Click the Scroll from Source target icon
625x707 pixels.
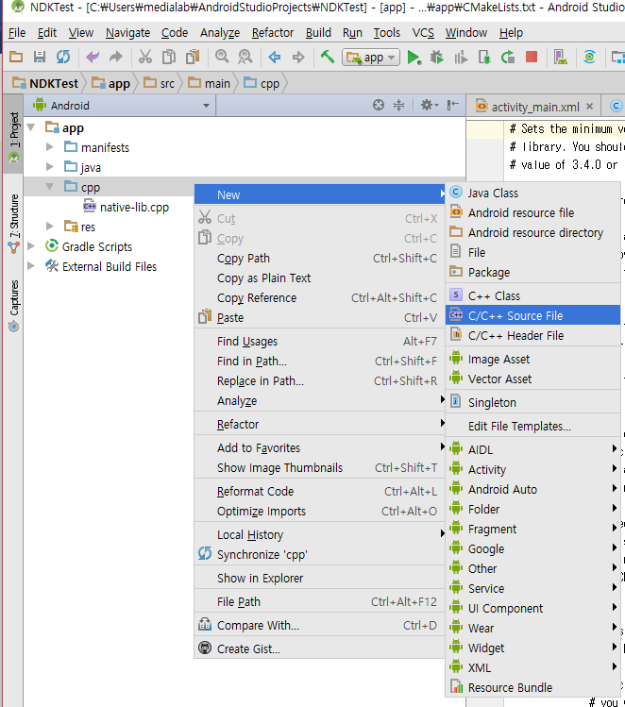point(379,105)
